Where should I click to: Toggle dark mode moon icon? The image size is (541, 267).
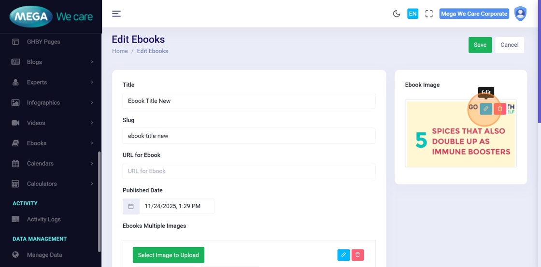coord(397,14)
